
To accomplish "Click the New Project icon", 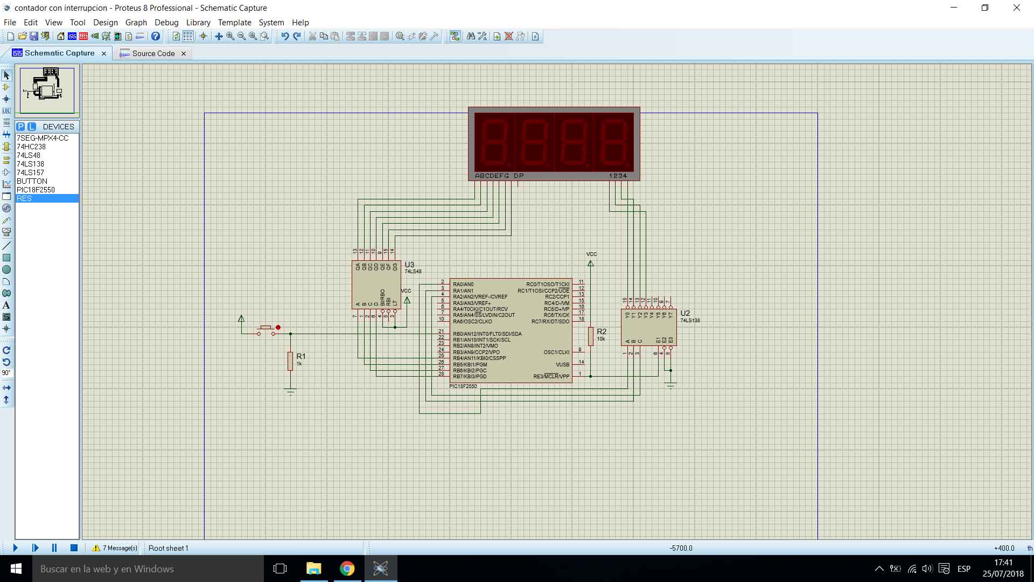I will [x=10, y=37].
